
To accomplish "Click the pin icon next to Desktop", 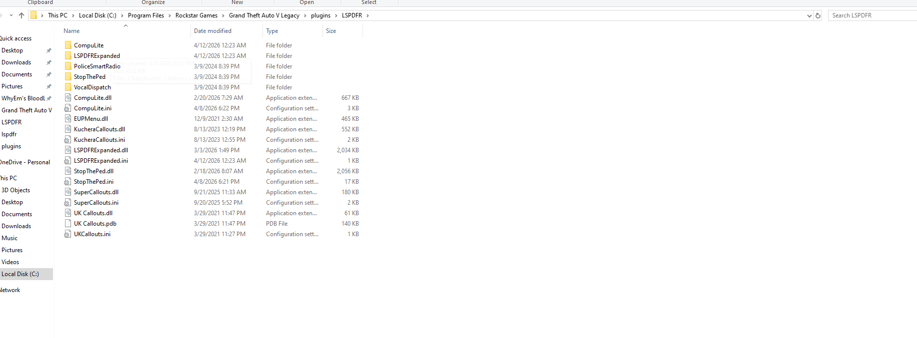I will pos(48,50).
